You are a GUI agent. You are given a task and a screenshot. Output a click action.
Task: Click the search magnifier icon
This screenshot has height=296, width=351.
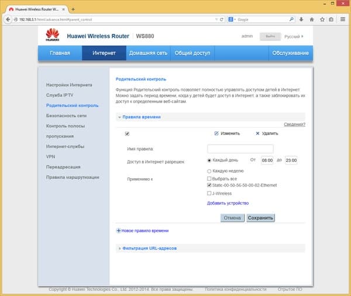[291, 19]
